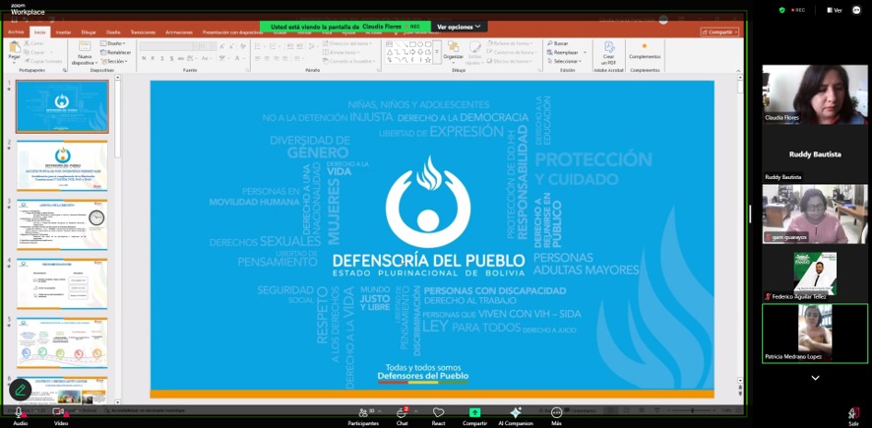Collapse the ribbon with the up caret

point(738,71)
